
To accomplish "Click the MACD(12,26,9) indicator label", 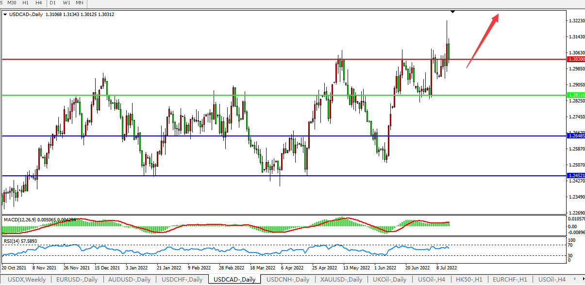I will [x=19, y=219].
